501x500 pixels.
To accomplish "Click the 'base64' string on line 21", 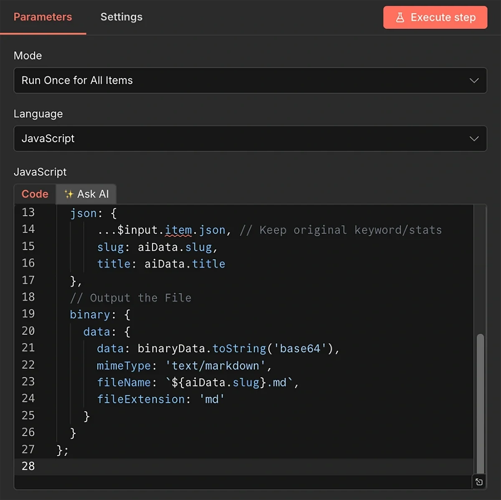I will 299,348.
